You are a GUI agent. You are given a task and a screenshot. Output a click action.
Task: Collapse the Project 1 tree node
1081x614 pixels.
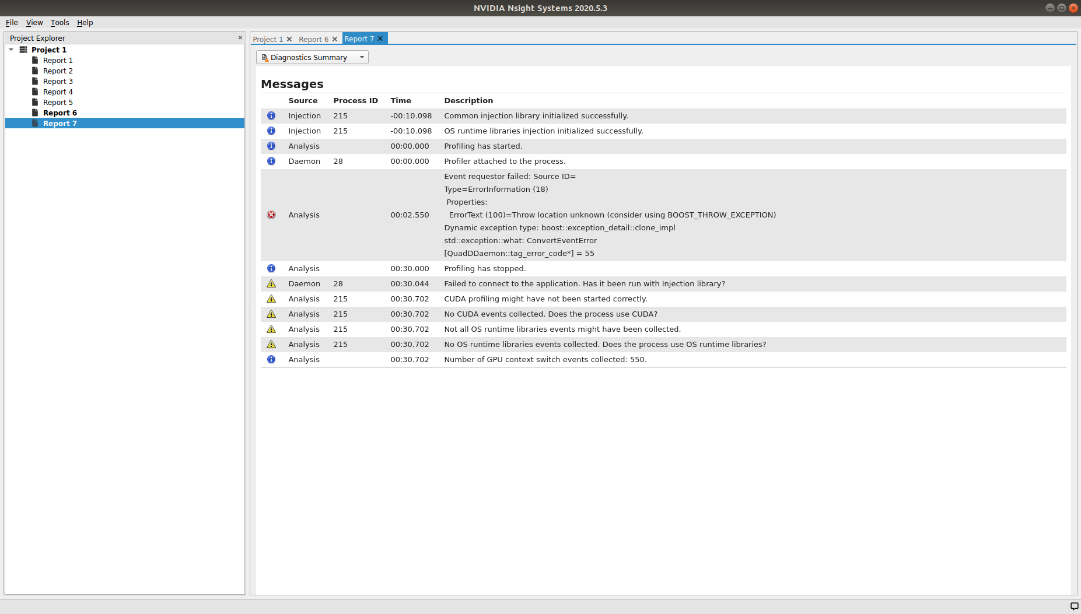click(11, 50)
